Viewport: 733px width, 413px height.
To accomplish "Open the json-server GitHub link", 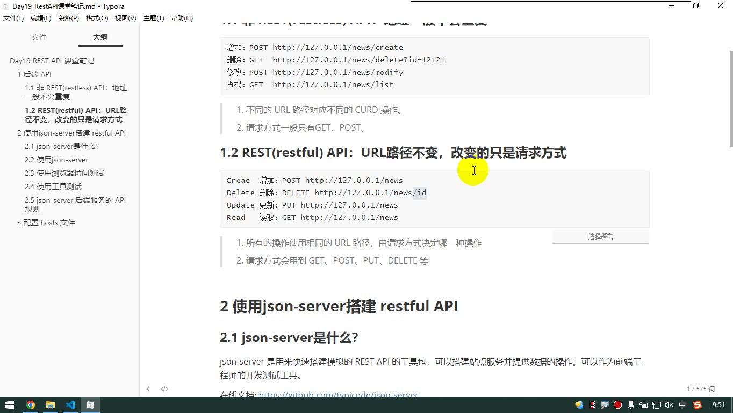I will point(339,394).
